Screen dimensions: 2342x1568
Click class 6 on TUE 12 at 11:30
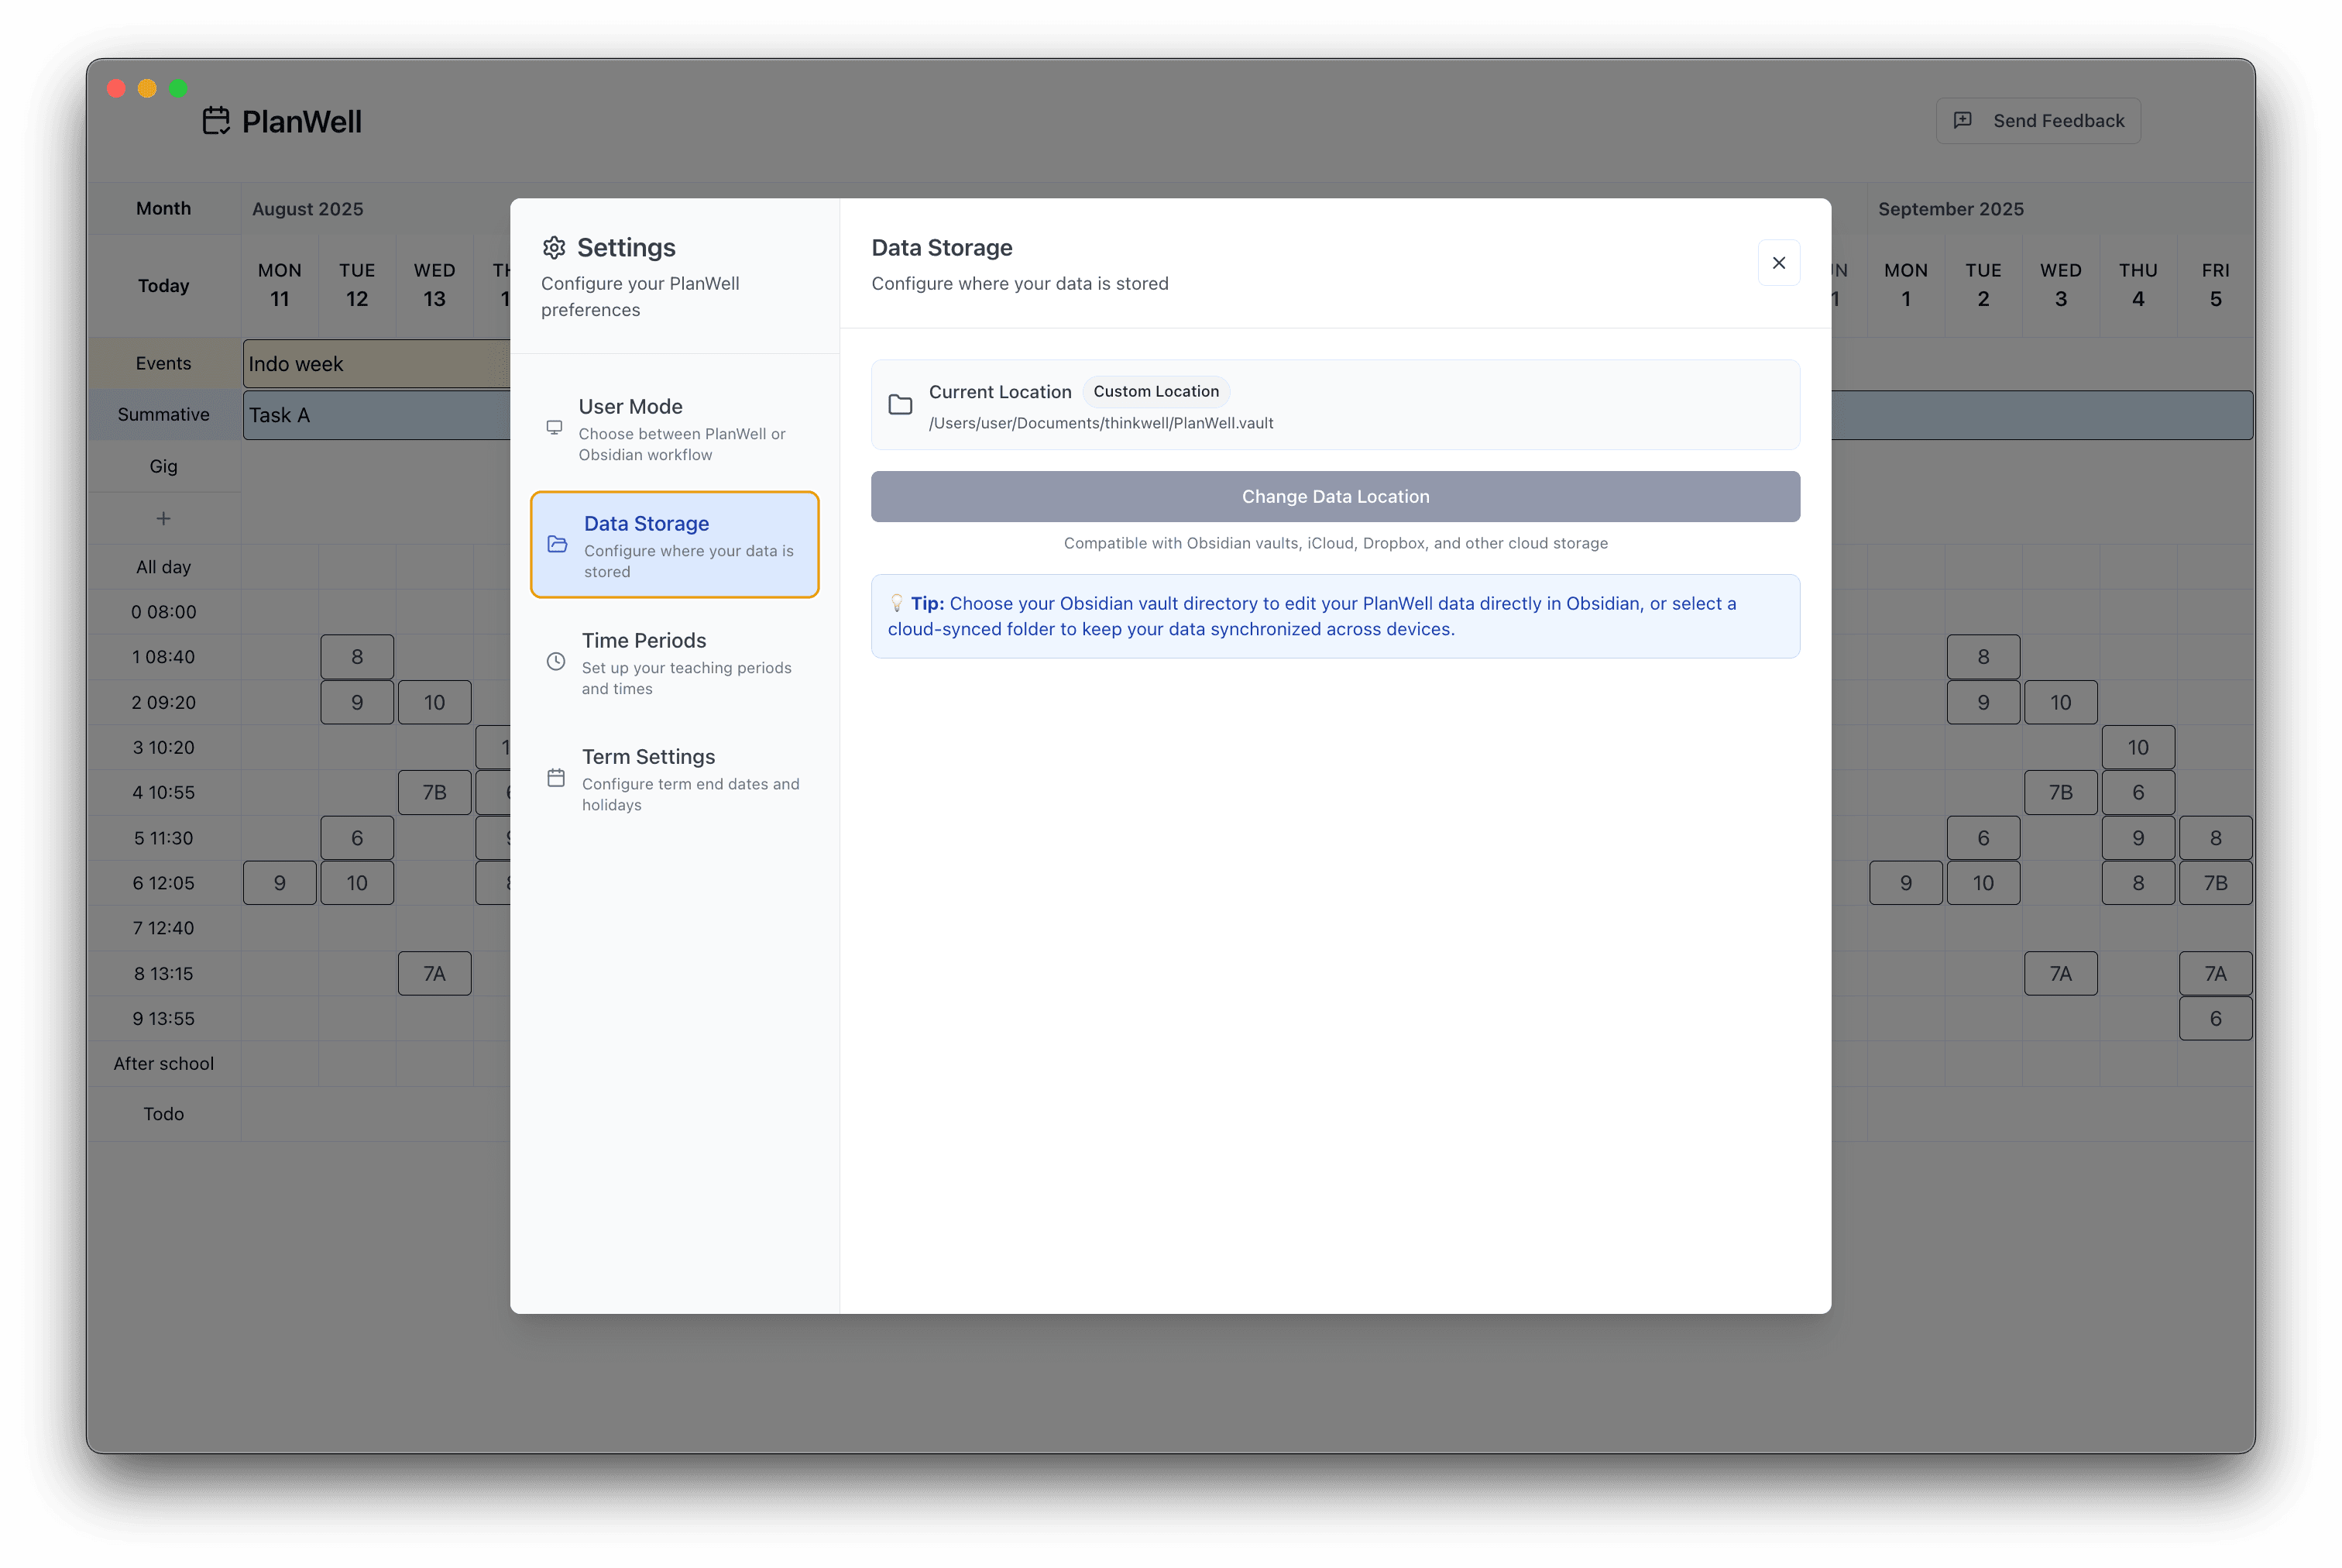[x=357, y=838]
